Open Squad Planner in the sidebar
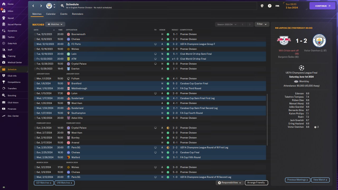338x190 pixels. tap(14, 25)
